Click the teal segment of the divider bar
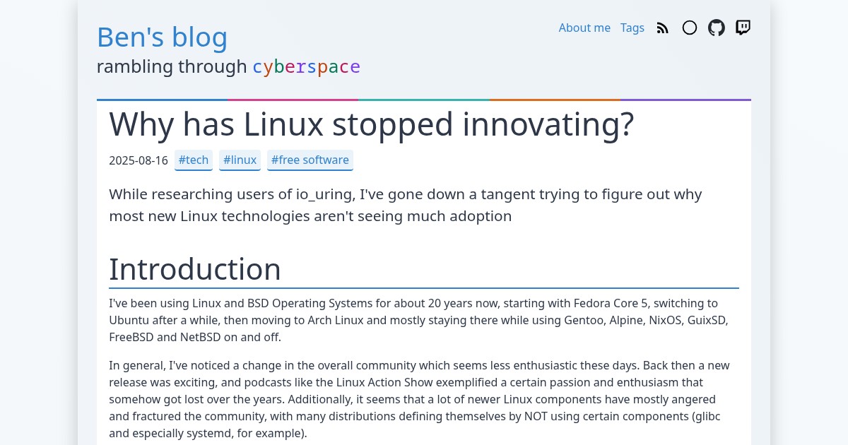This screenshot has width=848, height=445. (x=424, y=100)
